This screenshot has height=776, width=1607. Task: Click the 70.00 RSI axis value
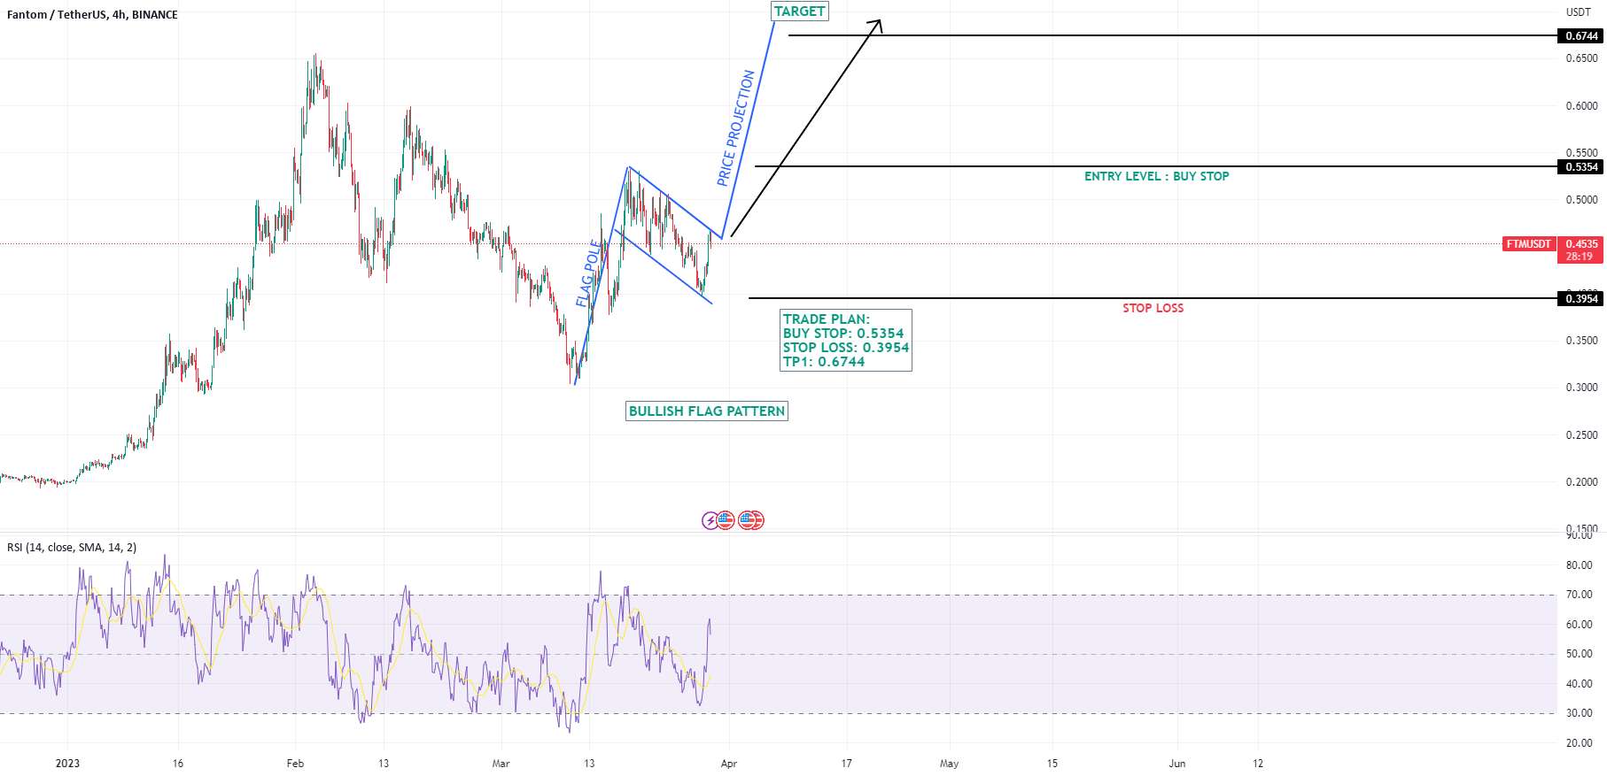point(1579,595)
